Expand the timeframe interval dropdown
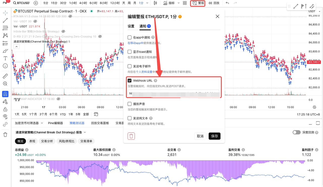Viewport: 323px width, 187px height. pos(147,3)
